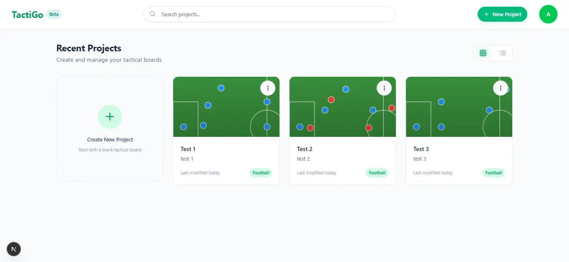The image size is (569, 262).
Task: Click the Beta badge
Action: click(54, 14)
